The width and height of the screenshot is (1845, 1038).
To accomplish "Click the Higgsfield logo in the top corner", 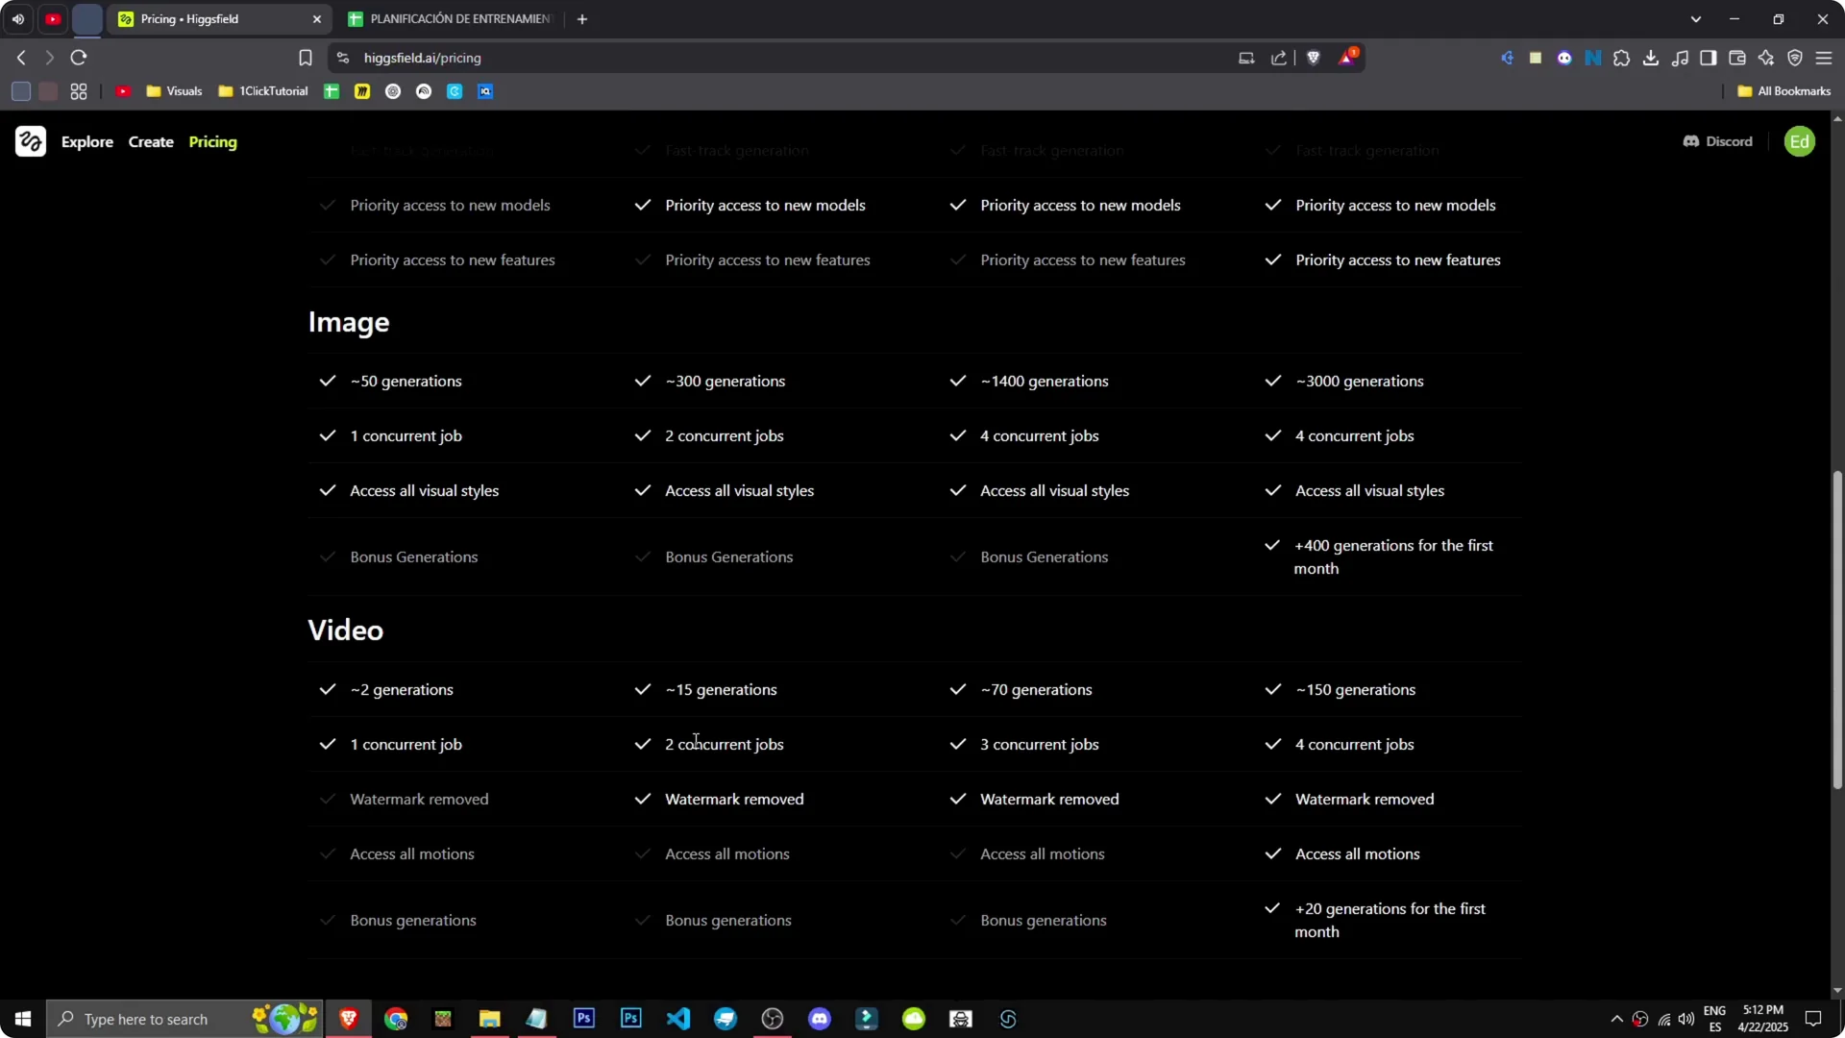I will 30,141.
